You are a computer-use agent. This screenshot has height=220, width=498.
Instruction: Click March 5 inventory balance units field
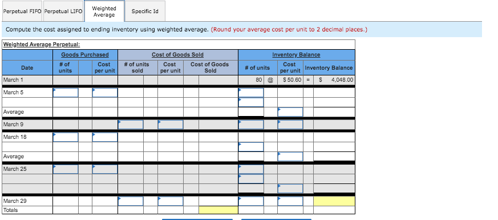click(x=251, y=93)
